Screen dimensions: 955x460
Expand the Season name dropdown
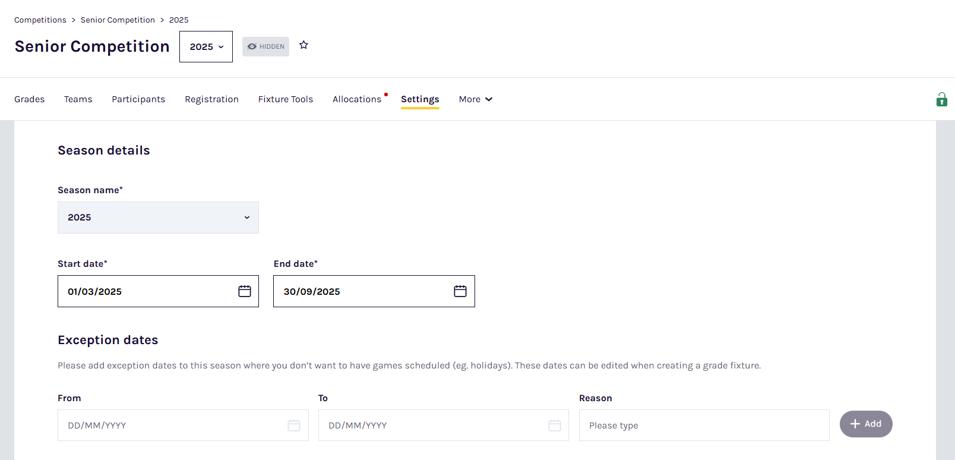pyautogui.click(x=158, y=218)
